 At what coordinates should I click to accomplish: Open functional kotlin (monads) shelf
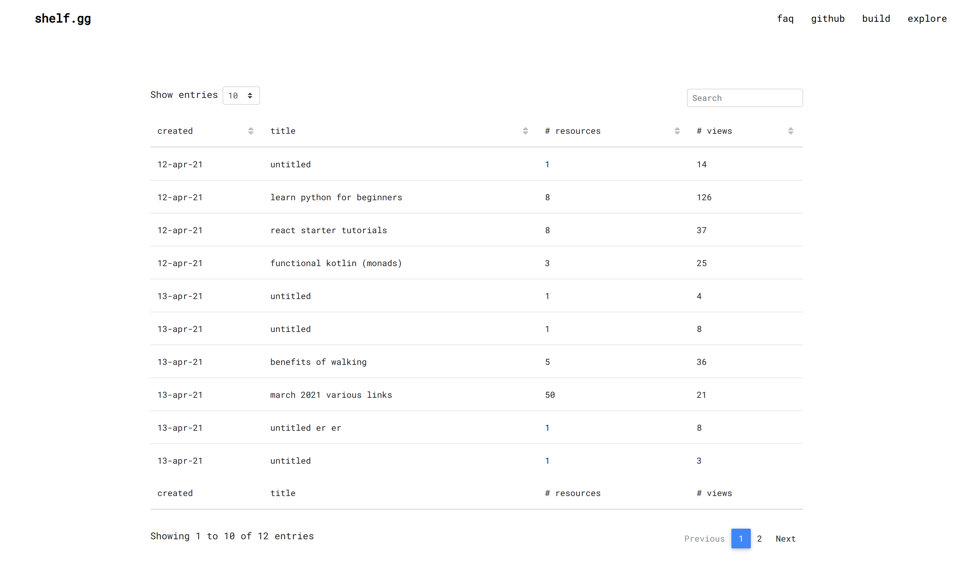point(336,263)
